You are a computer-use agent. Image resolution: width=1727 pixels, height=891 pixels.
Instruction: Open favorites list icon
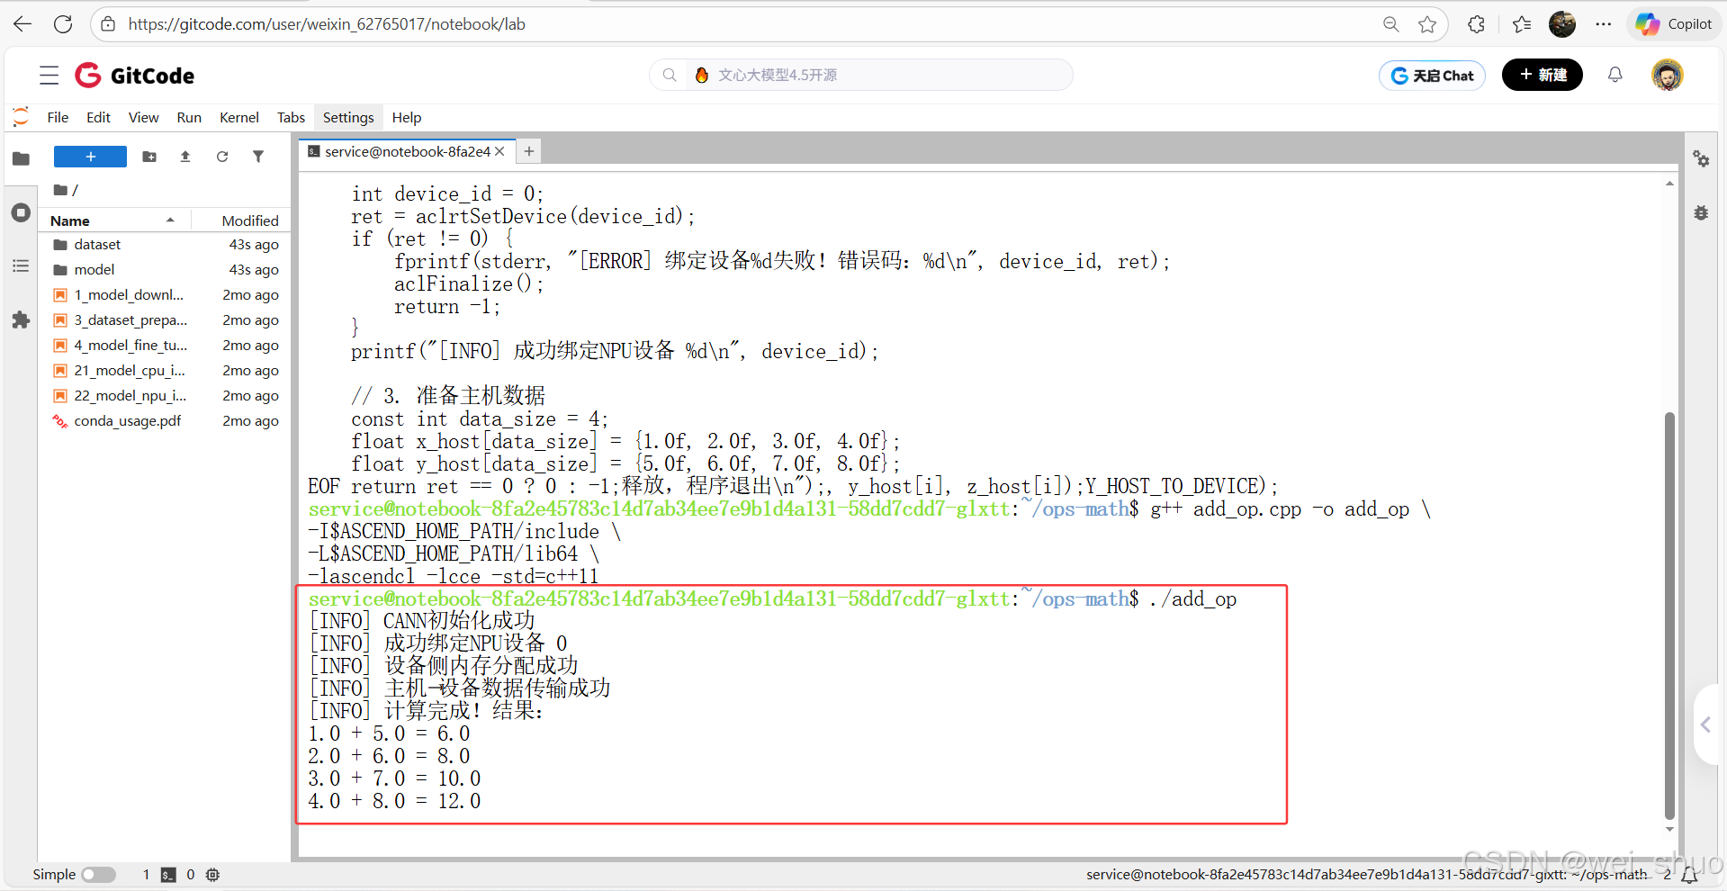pyautogui.click(x=1522, y=24)
